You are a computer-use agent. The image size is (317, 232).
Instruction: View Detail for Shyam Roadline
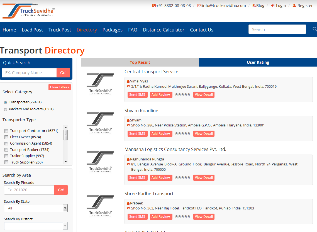204,134
